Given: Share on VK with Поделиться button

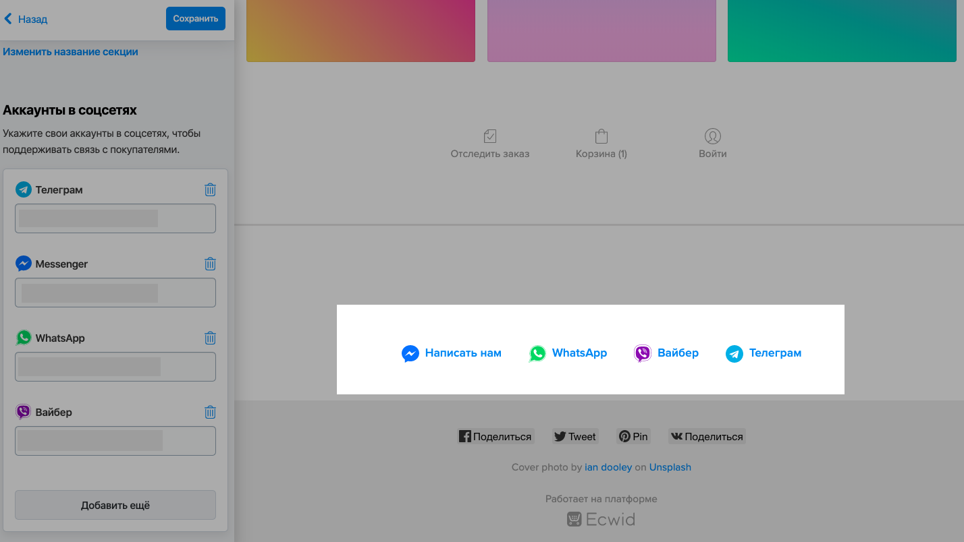Looking at the screenshot, I should tap(707, 436).
